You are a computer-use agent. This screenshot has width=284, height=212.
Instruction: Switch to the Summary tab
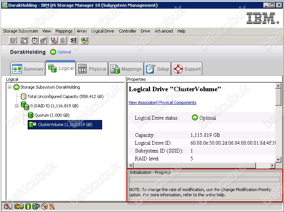pyautogui.click(x=28, y=69)
